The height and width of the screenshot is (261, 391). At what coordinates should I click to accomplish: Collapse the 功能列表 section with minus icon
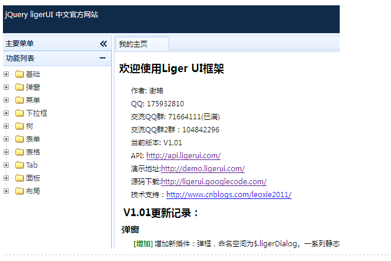(x=103, y=58)
